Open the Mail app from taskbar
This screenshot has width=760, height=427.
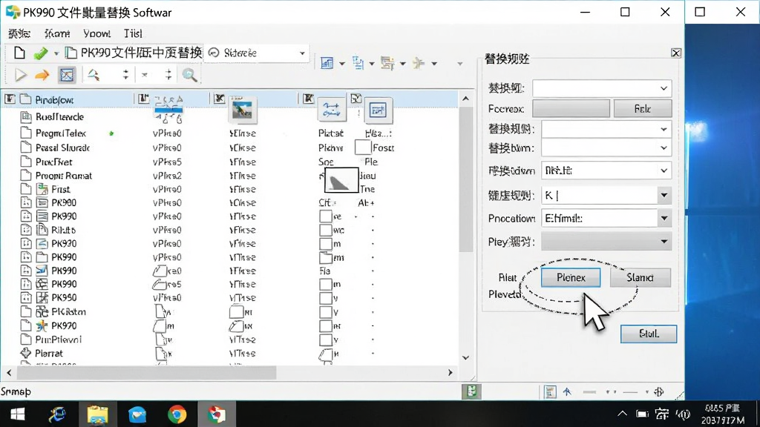pyautogui.click(x=137, y=414)
